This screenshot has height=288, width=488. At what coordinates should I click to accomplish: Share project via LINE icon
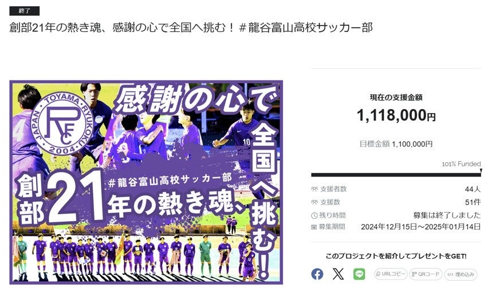coord(359,274)
